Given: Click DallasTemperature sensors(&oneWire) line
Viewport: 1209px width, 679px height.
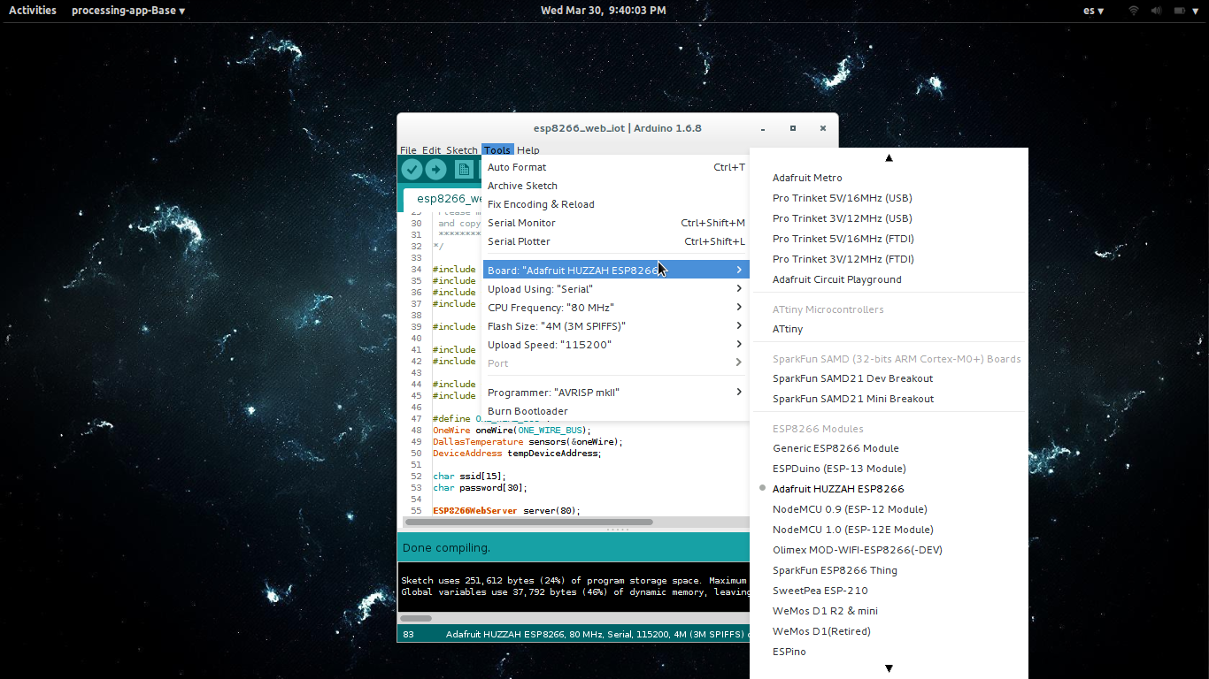Looking at the screenshot, I should (527, 441).
